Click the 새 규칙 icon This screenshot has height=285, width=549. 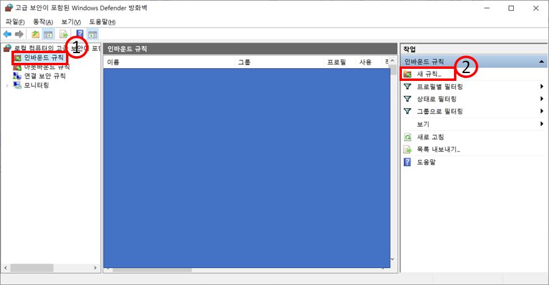coord(407,74)
